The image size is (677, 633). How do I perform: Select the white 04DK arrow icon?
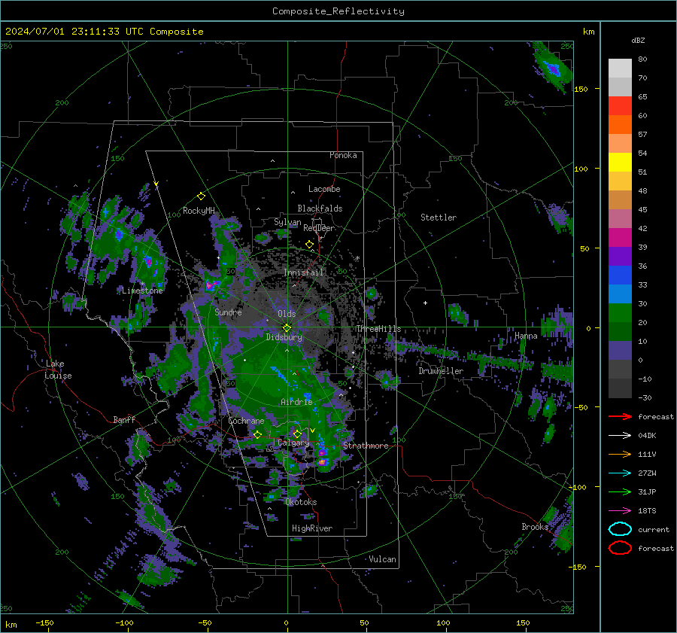(620, 436)
